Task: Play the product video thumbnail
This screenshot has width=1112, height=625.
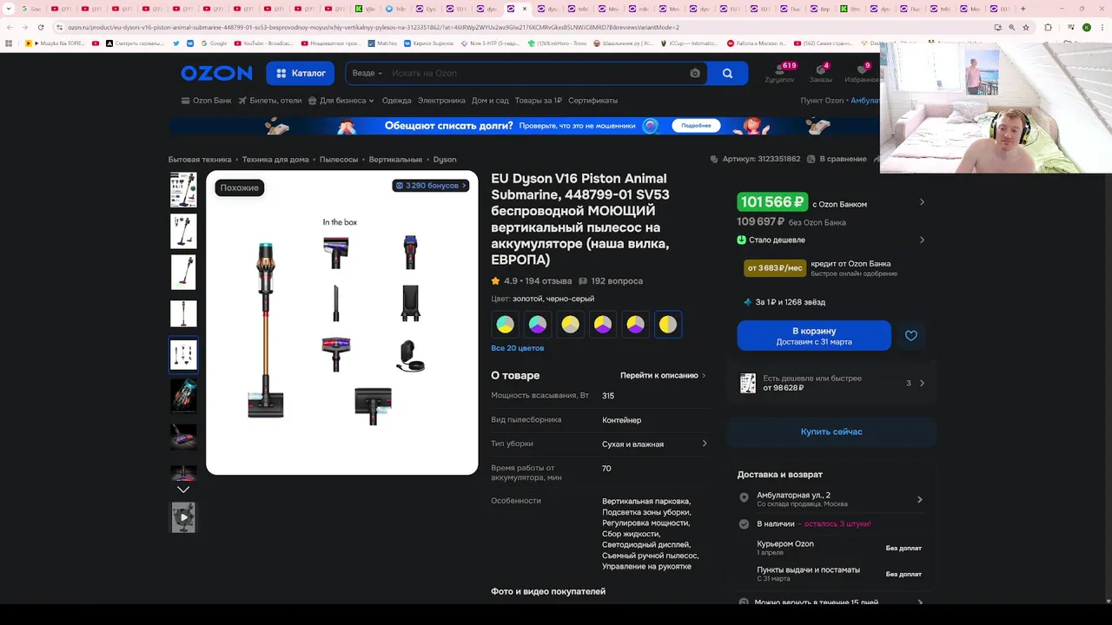Action: (183, 517)
